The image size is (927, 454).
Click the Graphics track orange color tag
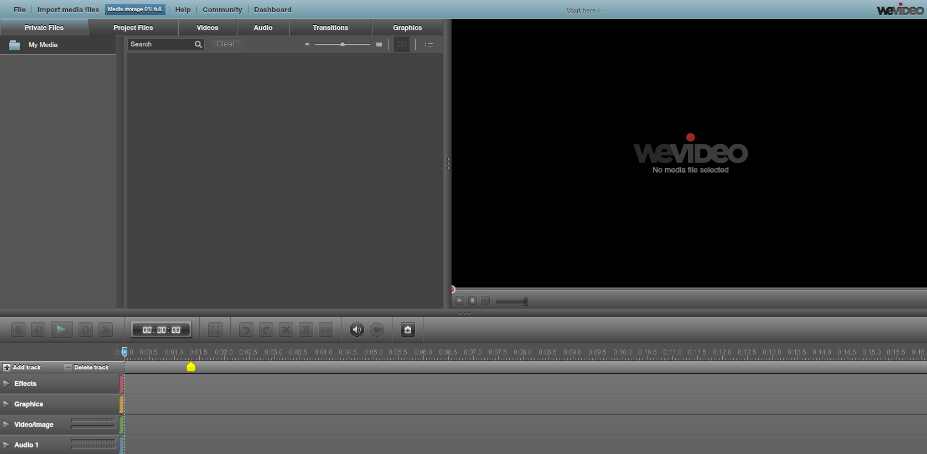(121, 404)
